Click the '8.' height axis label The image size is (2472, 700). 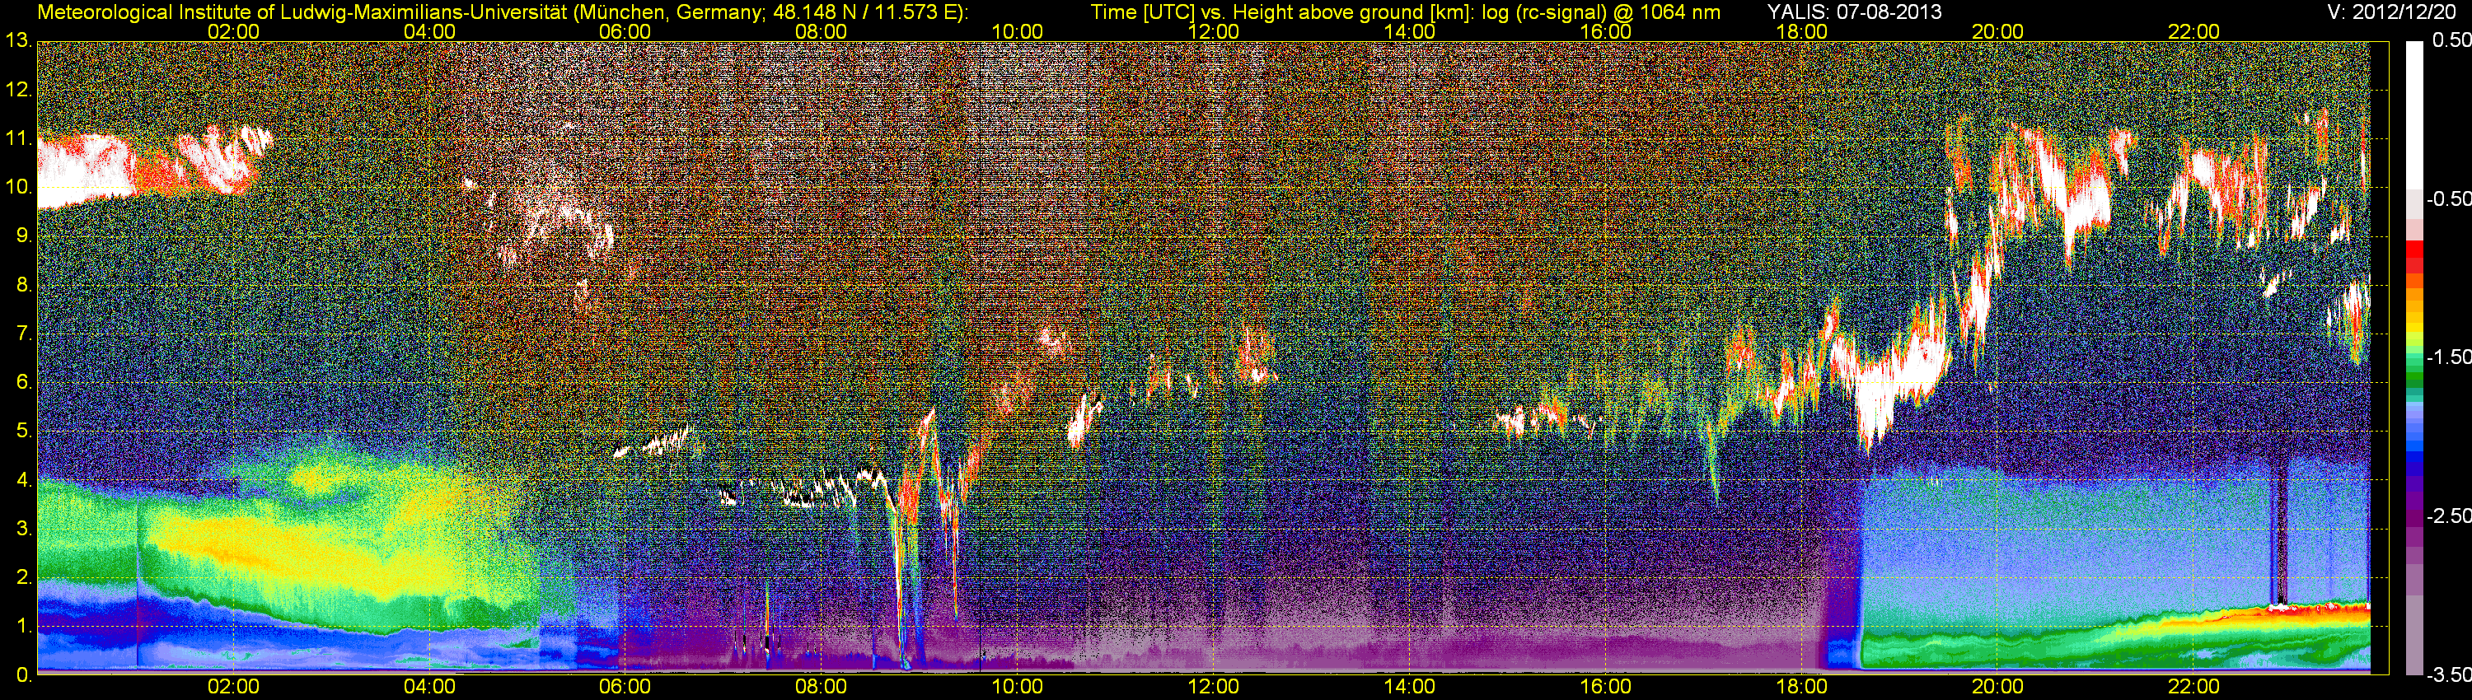[x=24, y=285]
